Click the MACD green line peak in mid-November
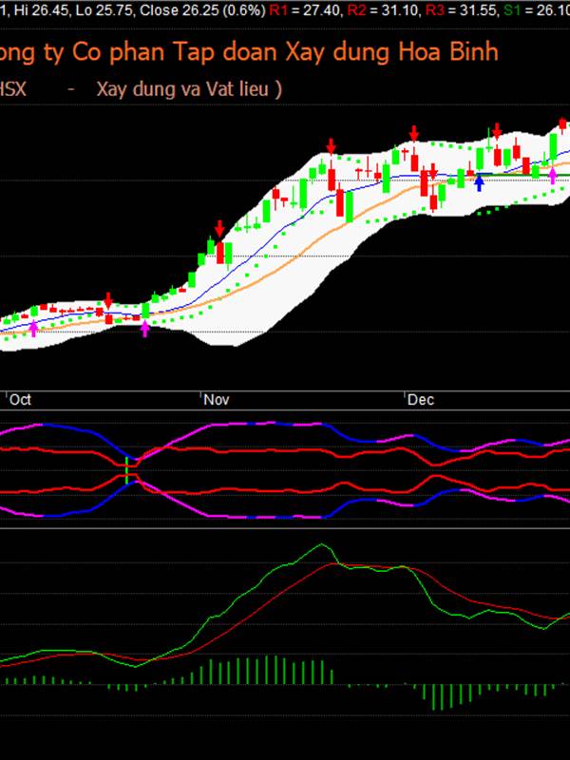570x760 pixels. click(x=321, y=544)
